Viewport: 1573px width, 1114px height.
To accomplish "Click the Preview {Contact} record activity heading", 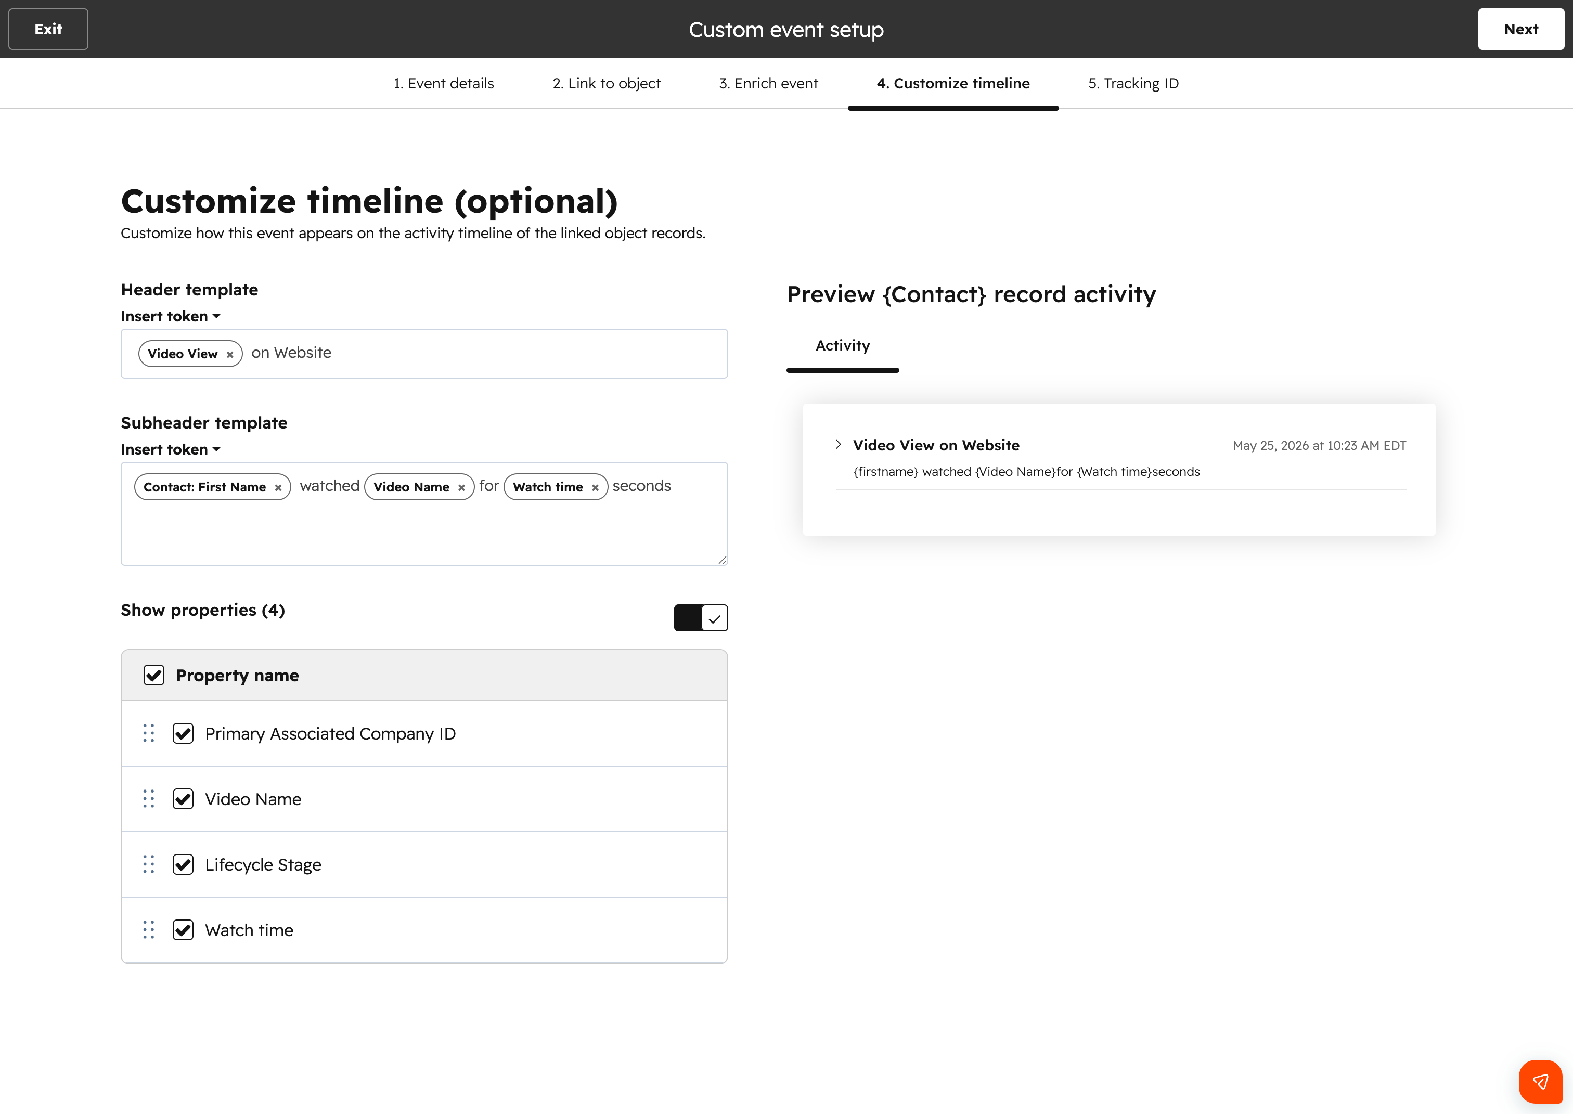I will click(x=971, y=294).
